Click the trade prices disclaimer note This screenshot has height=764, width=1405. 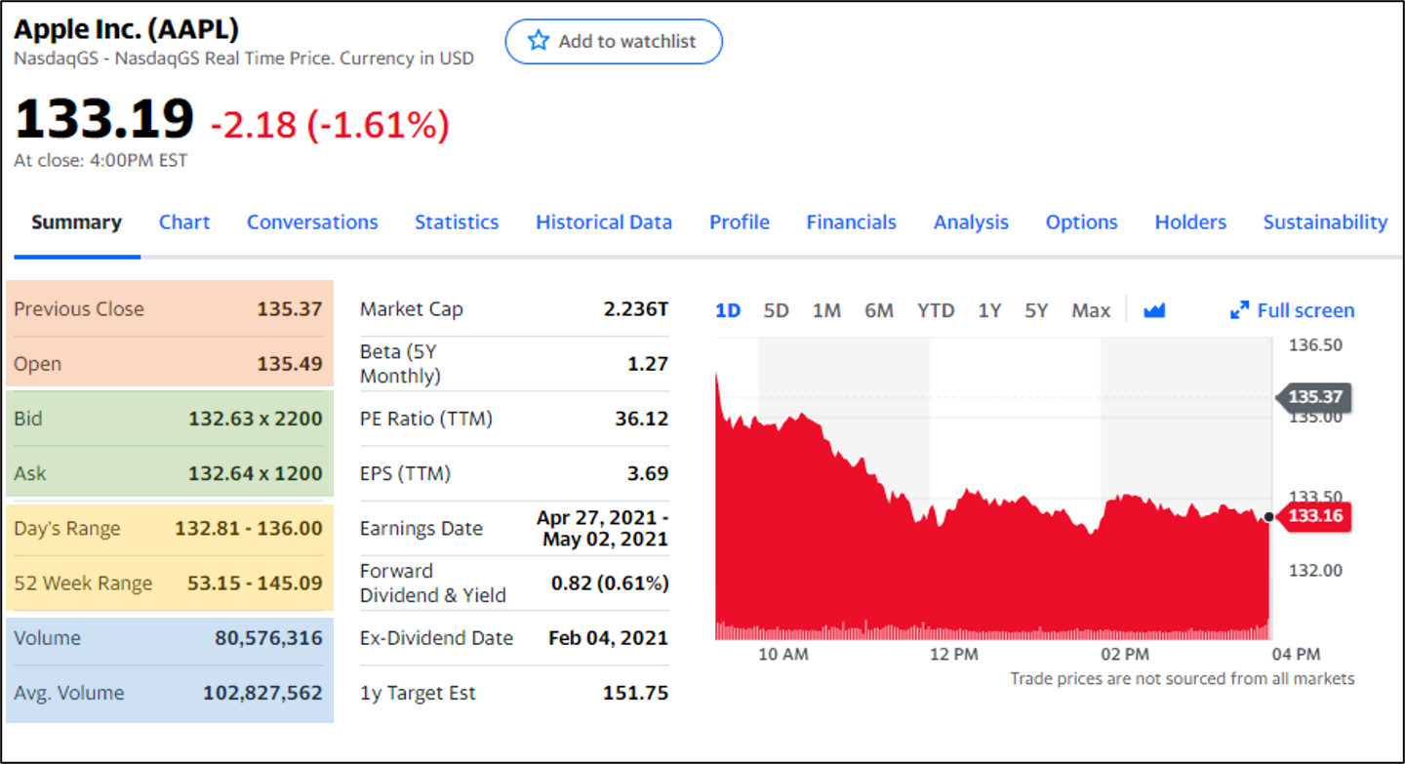(1183, 678)
